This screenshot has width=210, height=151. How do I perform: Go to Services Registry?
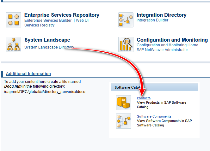coord(40,25)
